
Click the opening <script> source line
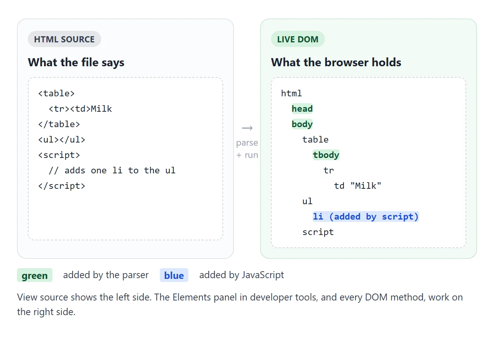pyautogui.click(x=59, y=155)
